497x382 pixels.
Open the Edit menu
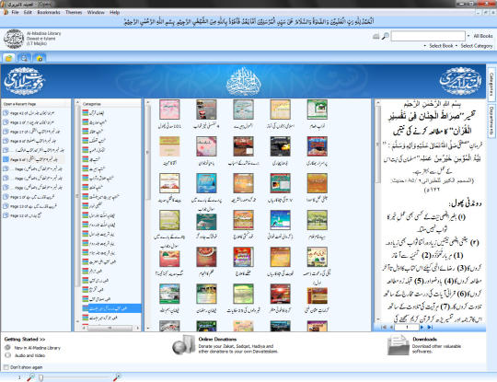[28, 12]
